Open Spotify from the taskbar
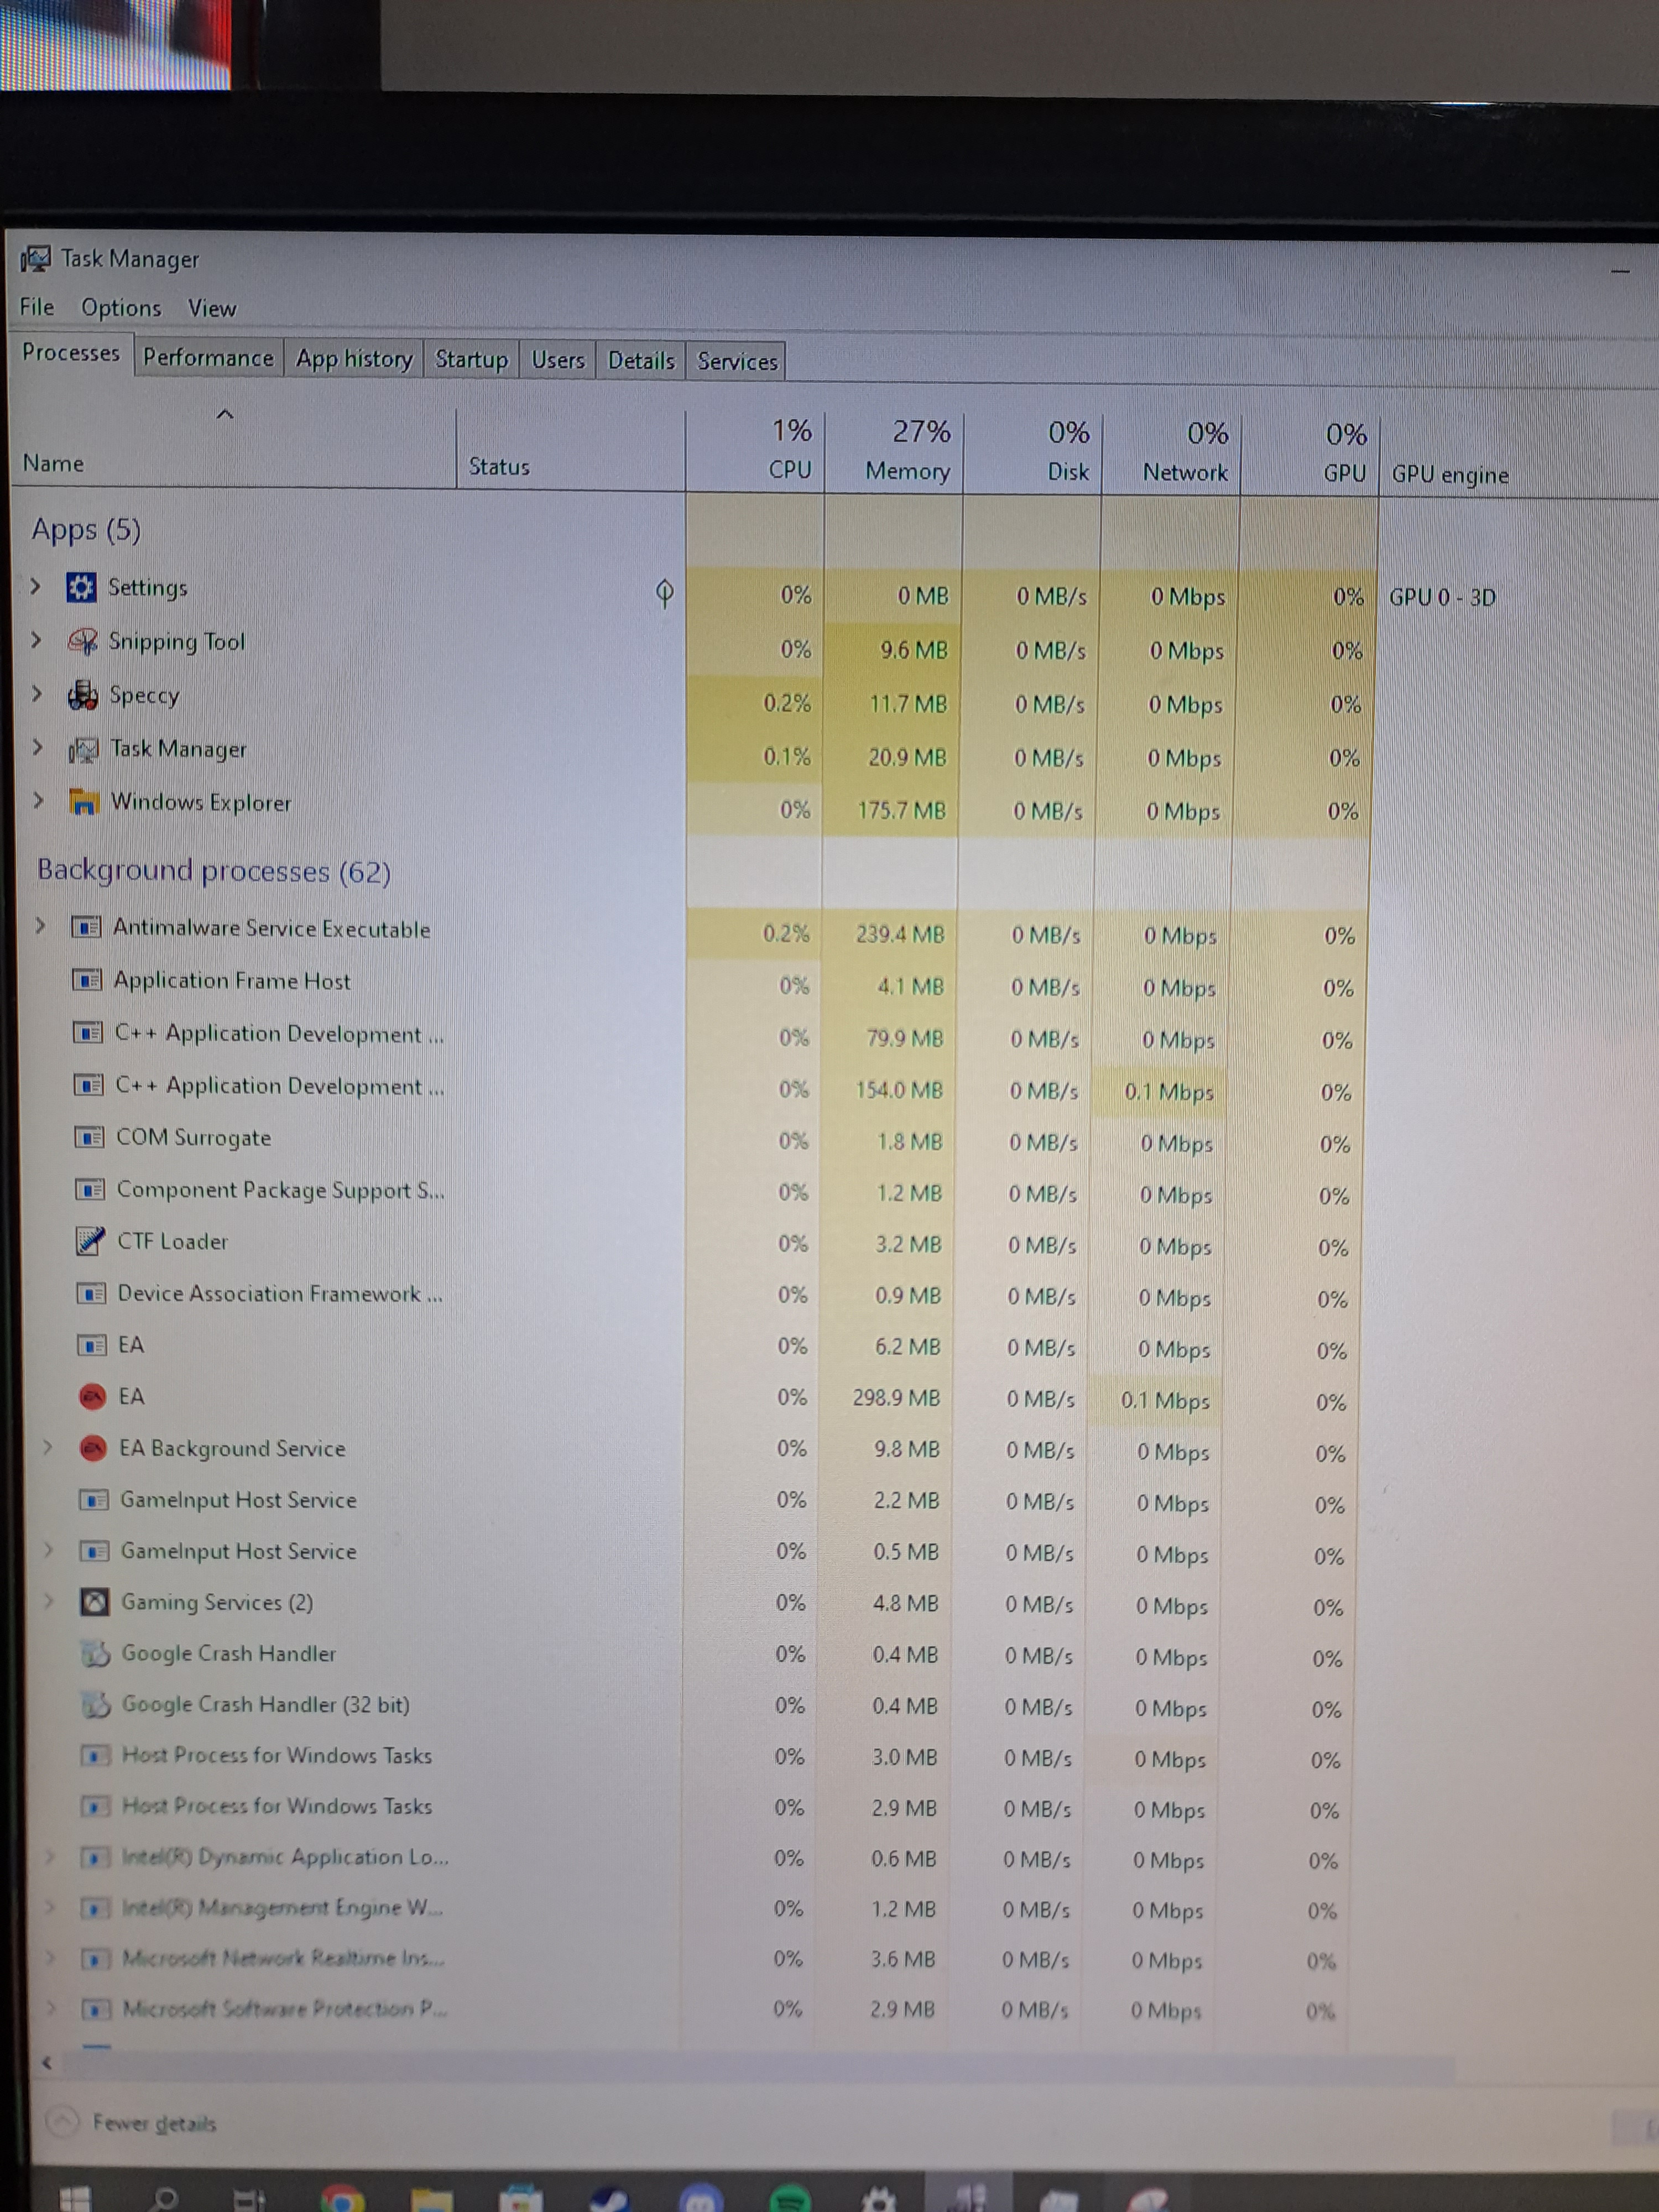Screen dimensions: 1659x2212 point(791,2197)
